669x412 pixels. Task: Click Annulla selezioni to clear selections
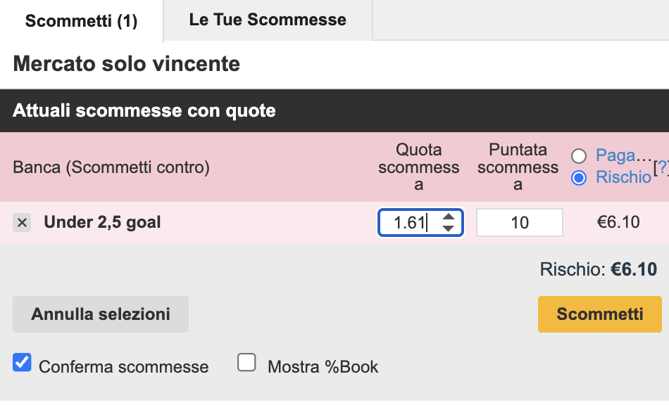click(100, 314)
